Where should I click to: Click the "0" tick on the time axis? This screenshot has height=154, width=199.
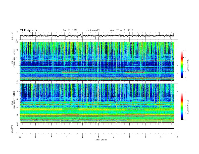[x=20, y=137]
